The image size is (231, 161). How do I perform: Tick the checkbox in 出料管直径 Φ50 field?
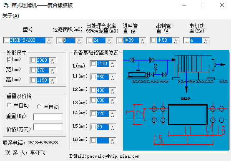pyautogui.click(x=153, y=40)
